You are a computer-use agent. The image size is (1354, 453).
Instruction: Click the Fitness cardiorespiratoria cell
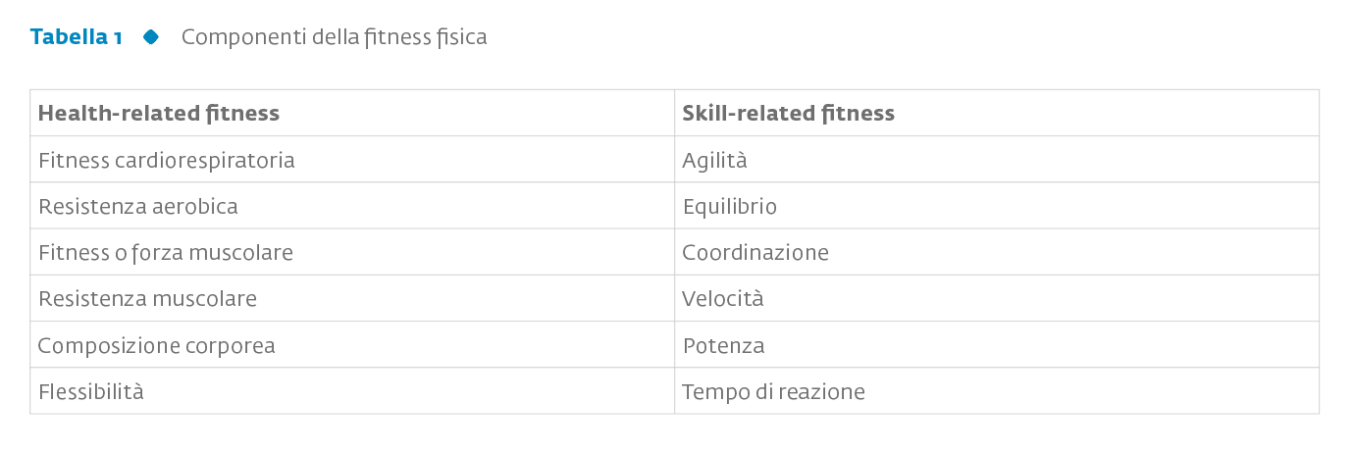tap(352, 159)
